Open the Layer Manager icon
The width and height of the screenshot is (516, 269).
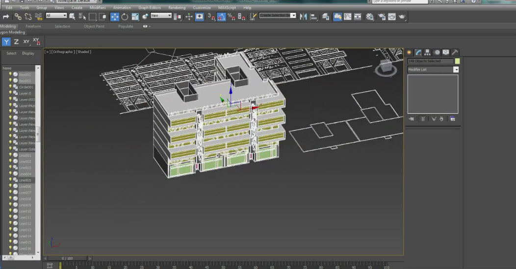(x=326, y=17)
